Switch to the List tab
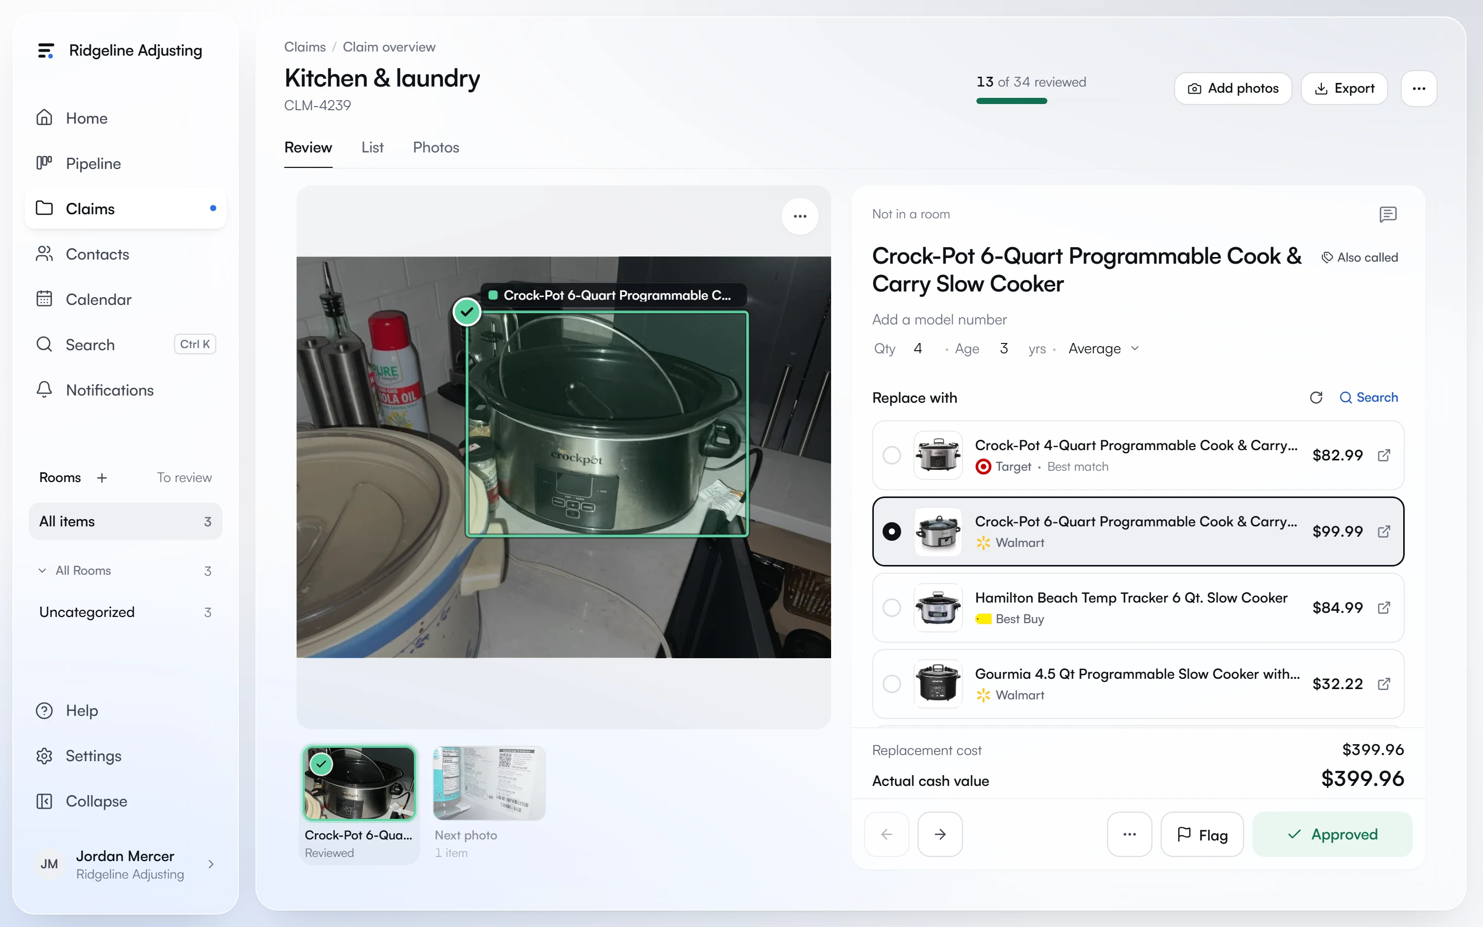The width and height of the screenshot is (1483, 927). 373,147
